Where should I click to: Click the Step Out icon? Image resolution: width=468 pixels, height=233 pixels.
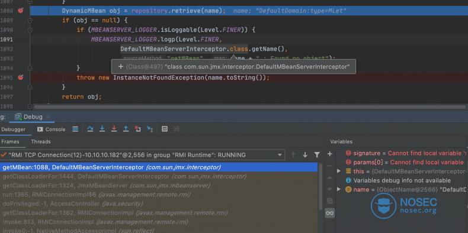(x=126, y=129)
